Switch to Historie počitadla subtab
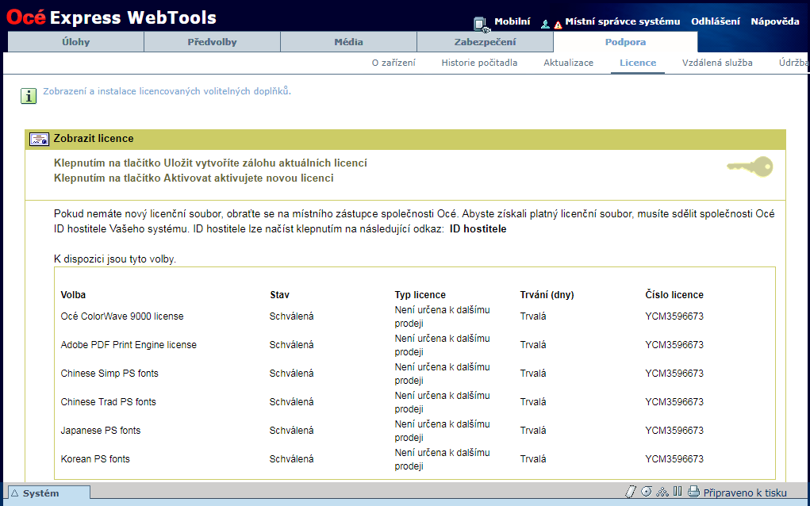 point(479,63)
